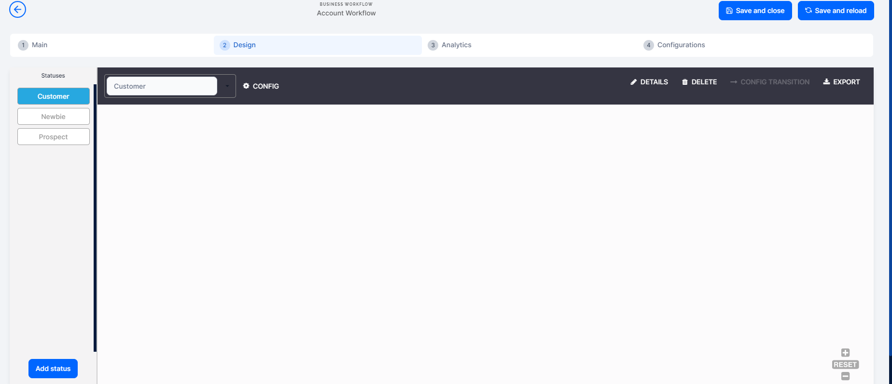This screenshot has height=384, width=892.
Task: Open DETAILS with the pencil icon
Action: [649, 82]
